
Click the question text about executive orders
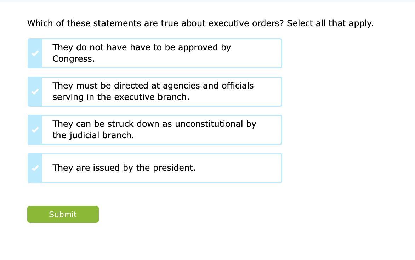pyautogui.click(x=155, y=23)
